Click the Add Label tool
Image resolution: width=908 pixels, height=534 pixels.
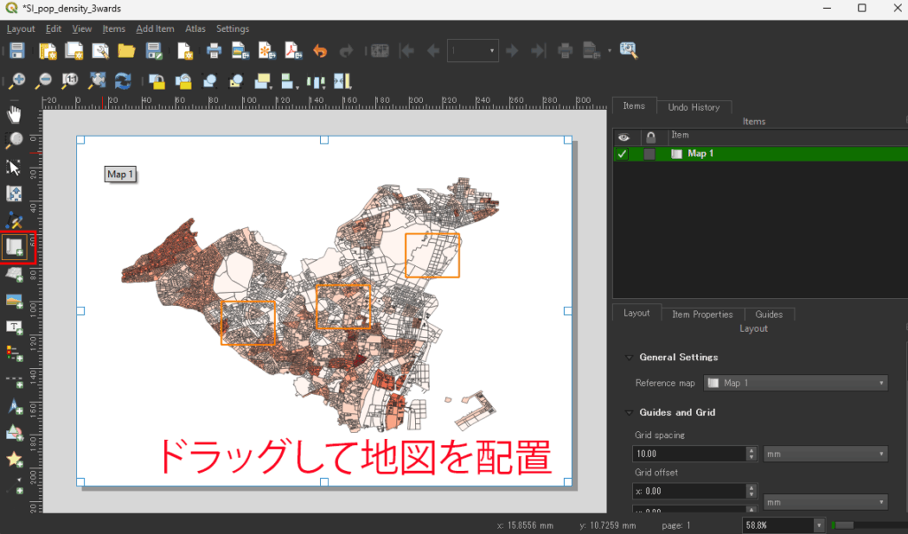15,327
